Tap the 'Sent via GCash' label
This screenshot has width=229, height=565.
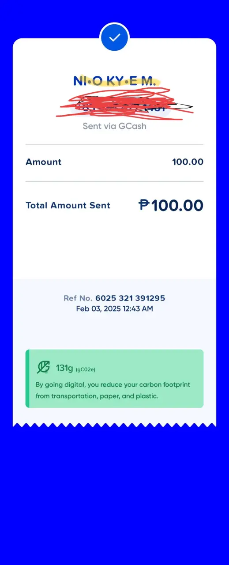point(114,126)
